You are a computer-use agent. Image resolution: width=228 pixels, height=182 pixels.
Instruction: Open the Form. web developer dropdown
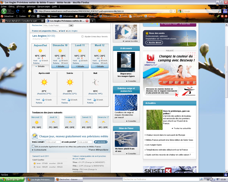(x=42, y=16)
